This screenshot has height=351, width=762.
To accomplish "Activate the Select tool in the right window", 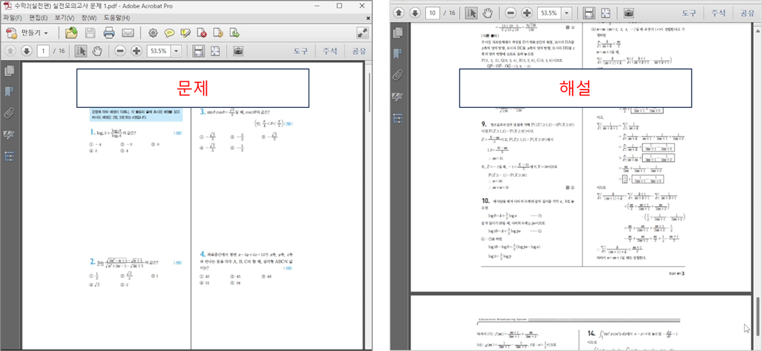I will click(471, 13).
